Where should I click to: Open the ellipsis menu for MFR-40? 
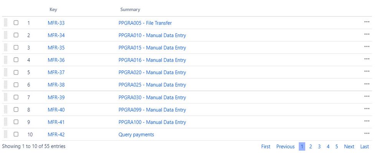click(x=366, y=109)
